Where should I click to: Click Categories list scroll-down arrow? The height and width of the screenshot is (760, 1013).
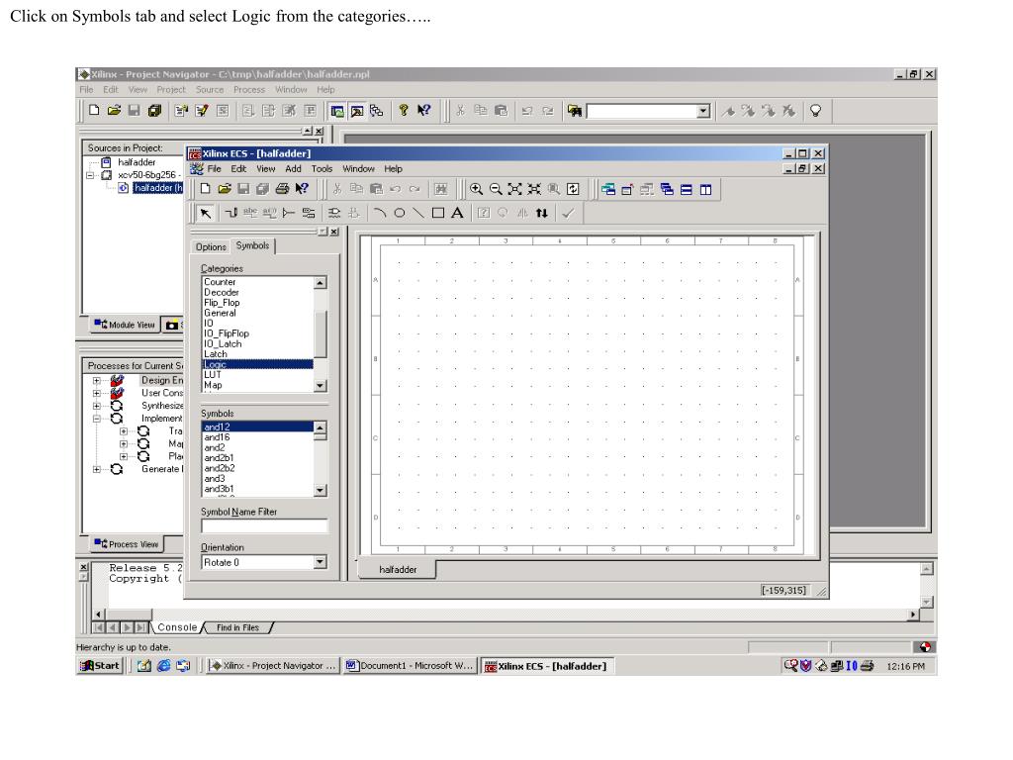[321, 386]
